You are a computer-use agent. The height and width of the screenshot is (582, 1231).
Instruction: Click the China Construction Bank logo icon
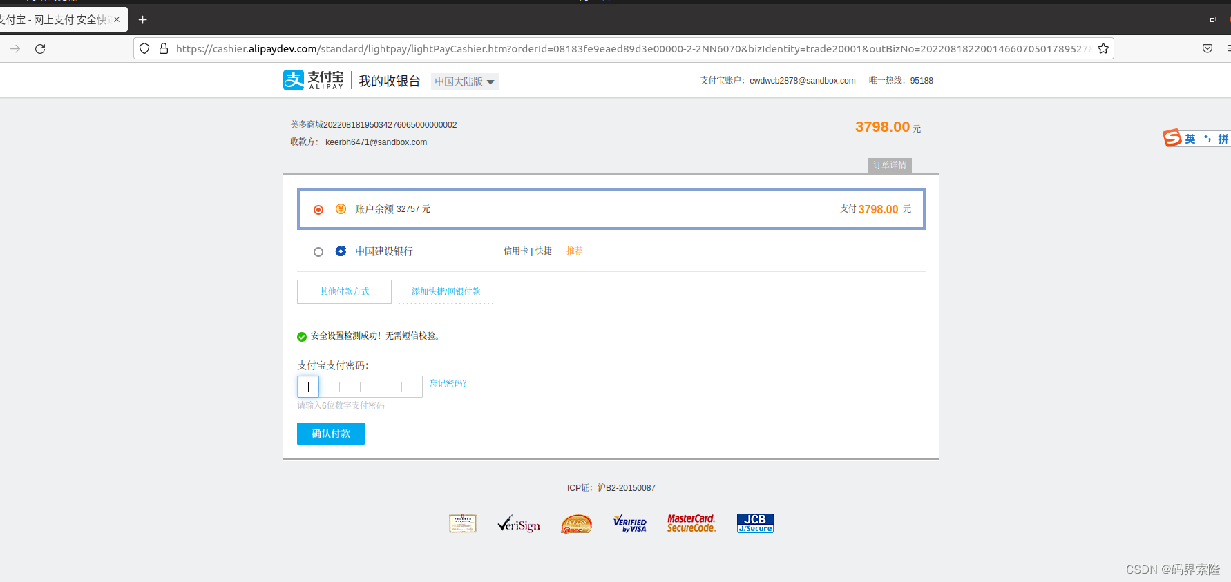coord(341,251)
